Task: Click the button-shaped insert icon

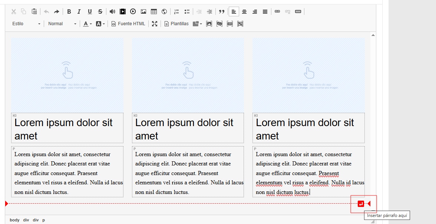Action: click(x=298, y=12)
